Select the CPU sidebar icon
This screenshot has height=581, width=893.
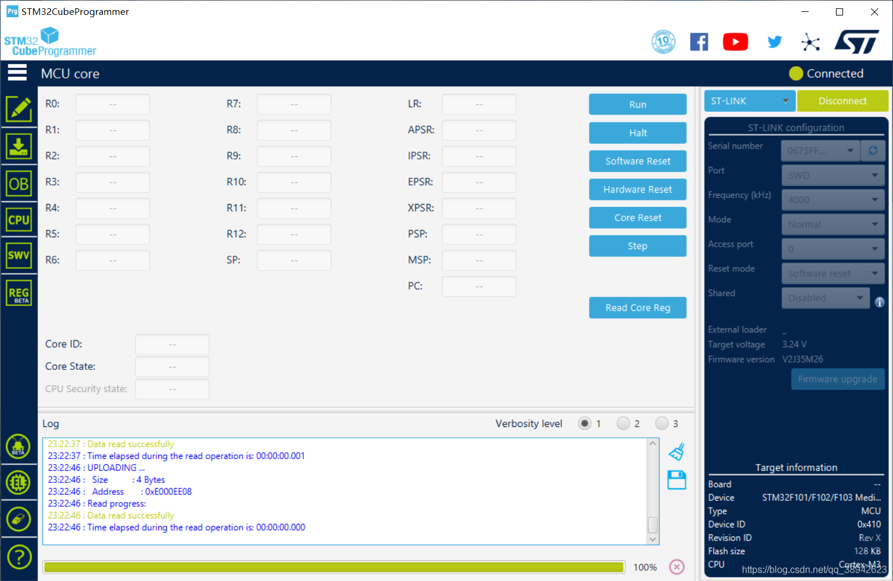click(x=18, y=219)
